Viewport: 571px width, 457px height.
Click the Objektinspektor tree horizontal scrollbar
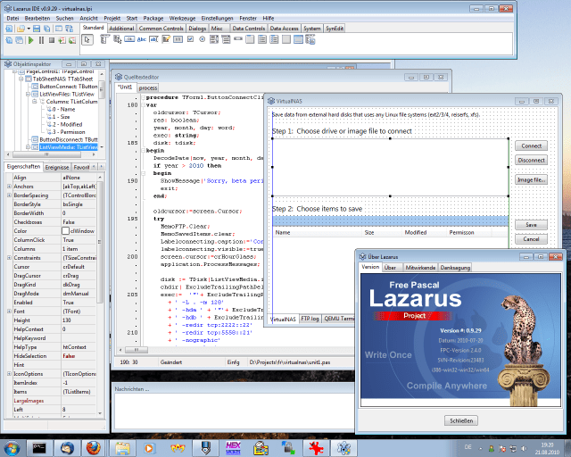pos(51,154)
